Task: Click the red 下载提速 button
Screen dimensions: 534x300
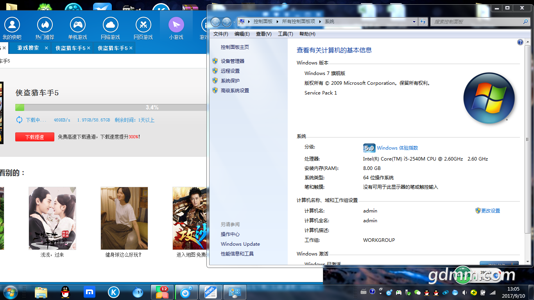Action: point(35,137)
